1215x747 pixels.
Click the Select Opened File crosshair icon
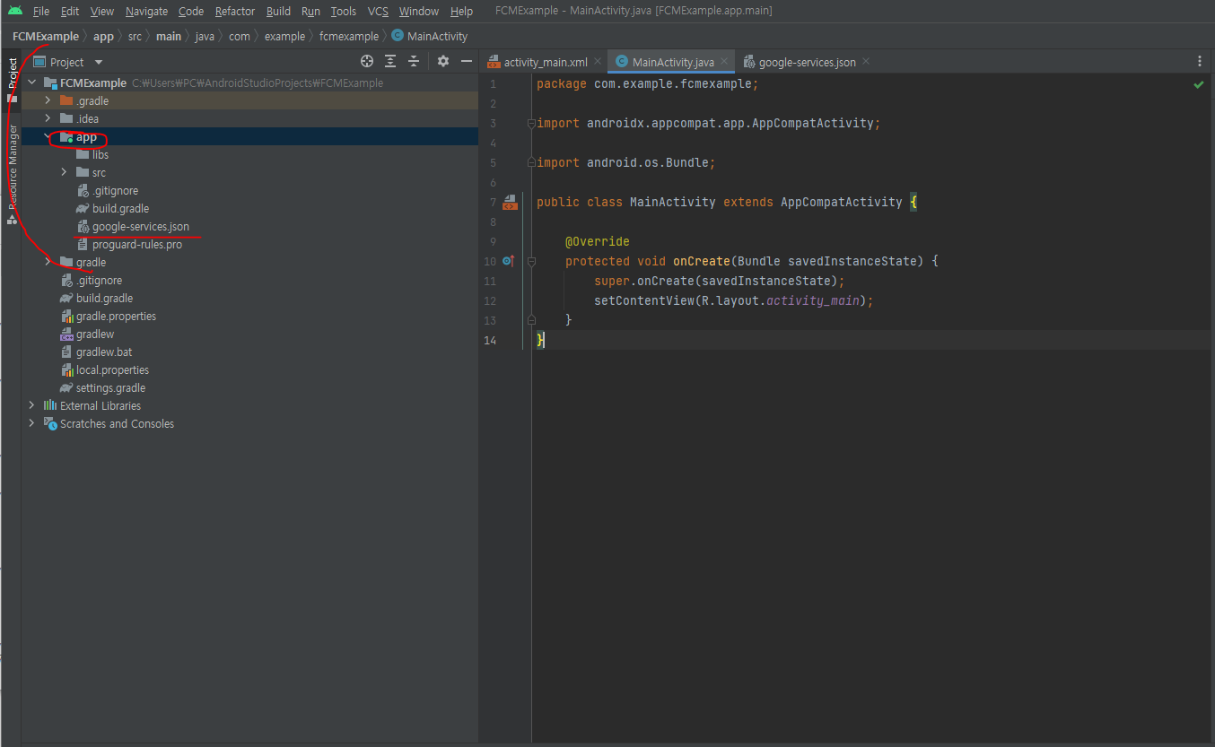coord(366,62)
